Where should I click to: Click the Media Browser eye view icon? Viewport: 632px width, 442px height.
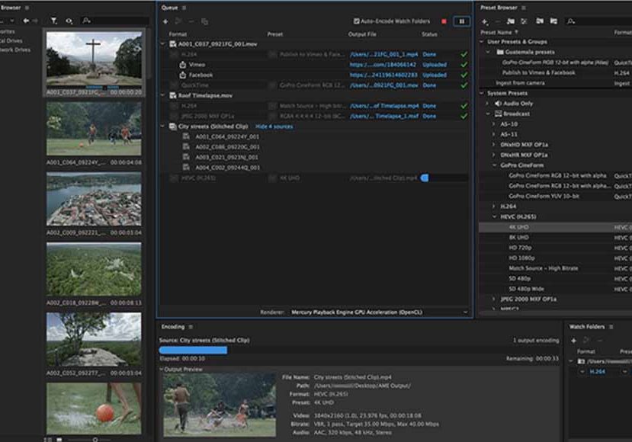[x=69, y=21]
